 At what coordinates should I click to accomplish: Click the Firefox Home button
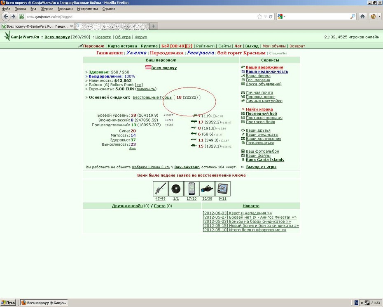(362, 17)
